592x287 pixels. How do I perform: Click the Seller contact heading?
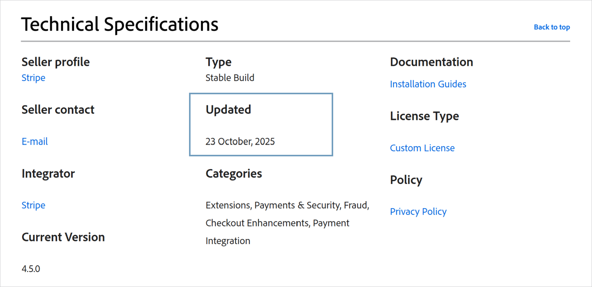58,110
